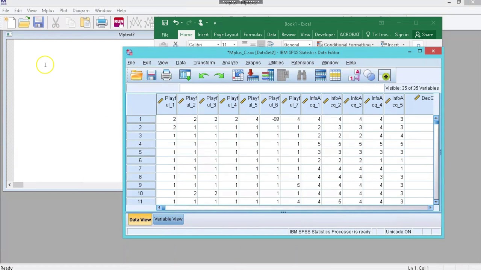Open the Mplus menu item
This screenshot has width=481, height=270.
pos(48,10)
